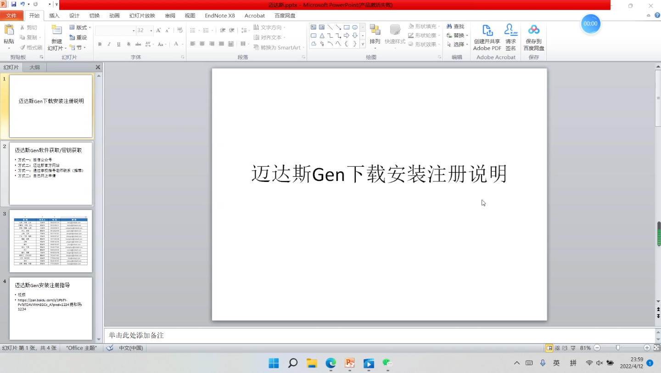Start the slideshow from the status bar icon
661x373 pixels.
(x=573, y=348)
